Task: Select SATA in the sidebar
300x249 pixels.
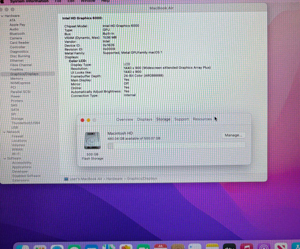Action: [x=15, y=110]
